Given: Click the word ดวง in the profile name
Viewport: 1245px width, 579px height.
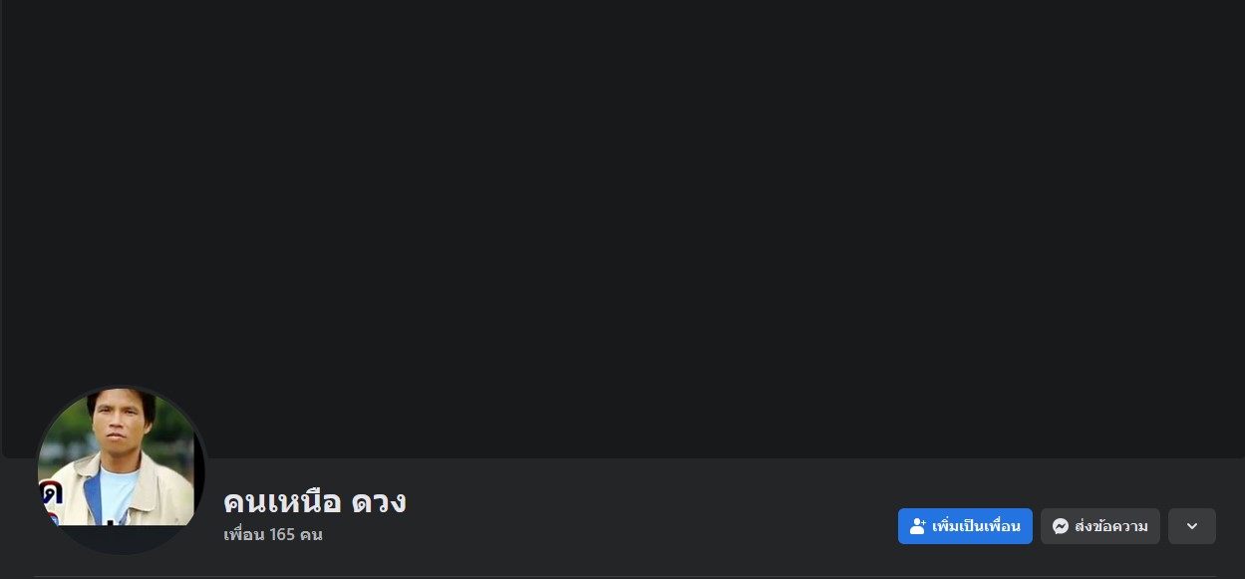Looking at the screenshot, I should pyautogui.click(x=379, y=501).
